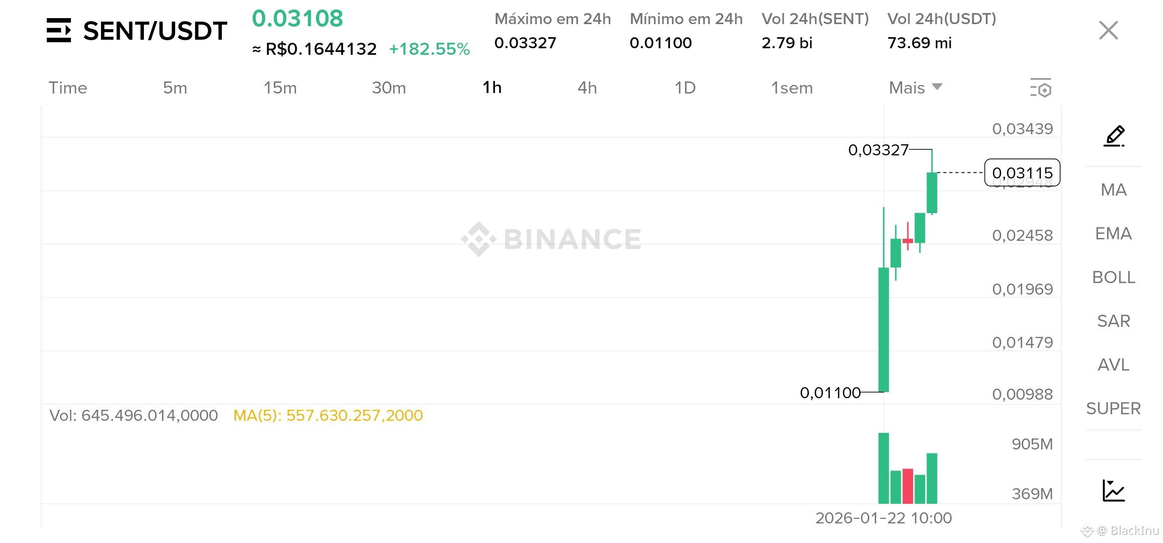Turn on the AVL indicator
This screenshot has height=543, width=1163.
(1114, 365)
